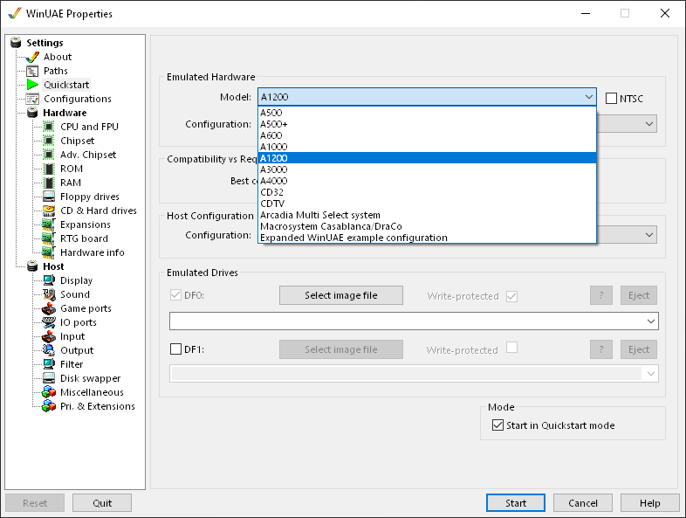This screenshot has height=518, width=686.
Task: Open the Expansions board icon
Action: (x=49, y=224)
